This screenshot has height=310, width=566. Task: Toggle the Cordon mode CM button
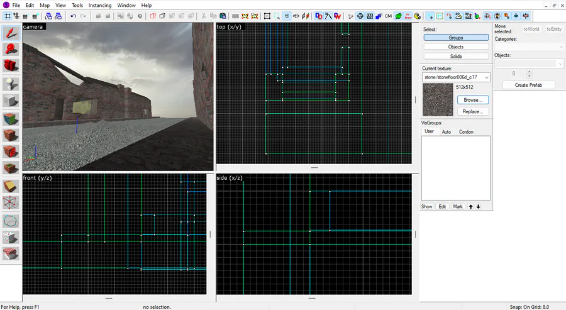click(388, 16)
